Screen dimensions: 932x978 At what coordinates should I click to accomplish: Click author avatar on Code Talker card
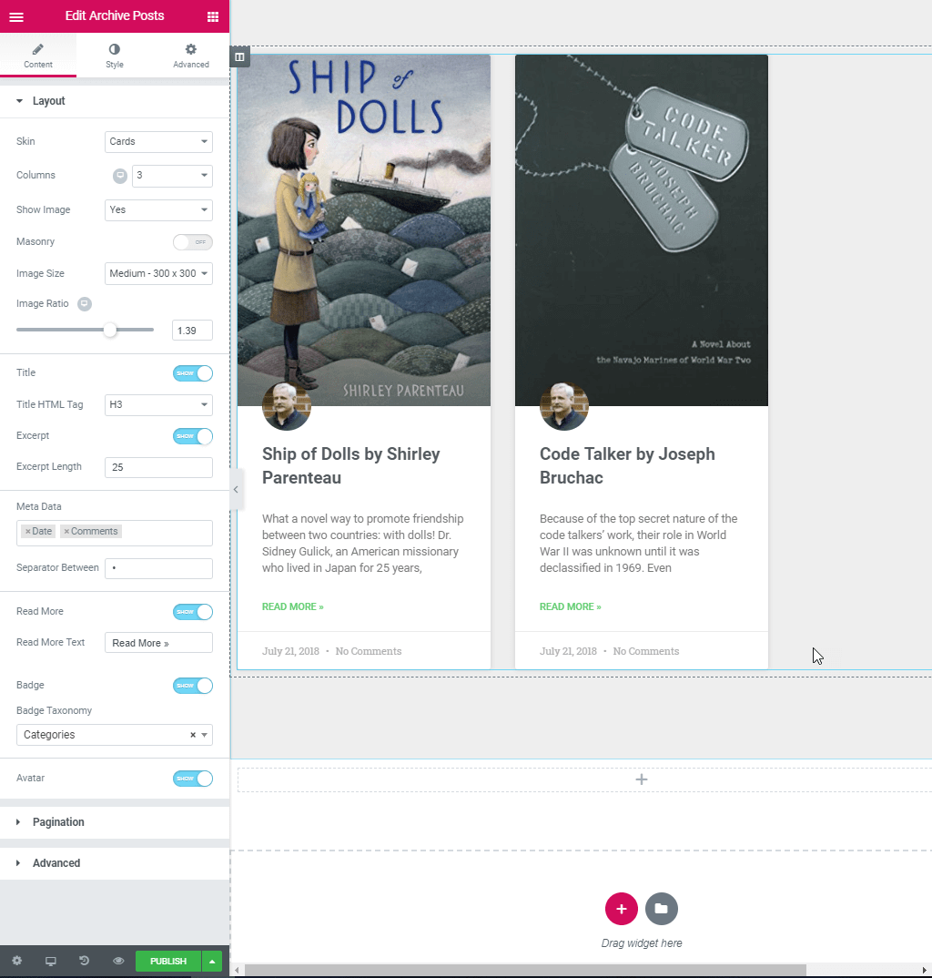563,406
